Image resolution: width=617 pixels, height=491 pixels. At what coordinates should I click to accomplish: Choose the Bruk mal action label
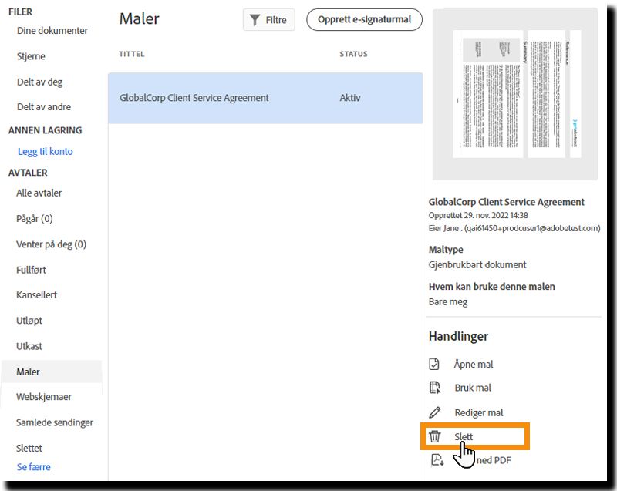[x=473, y=388]
